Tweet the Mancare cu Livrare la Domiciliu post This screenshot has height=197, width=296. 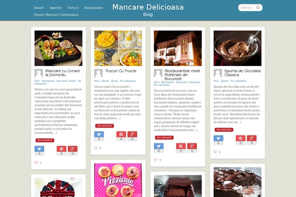(39, 151)
